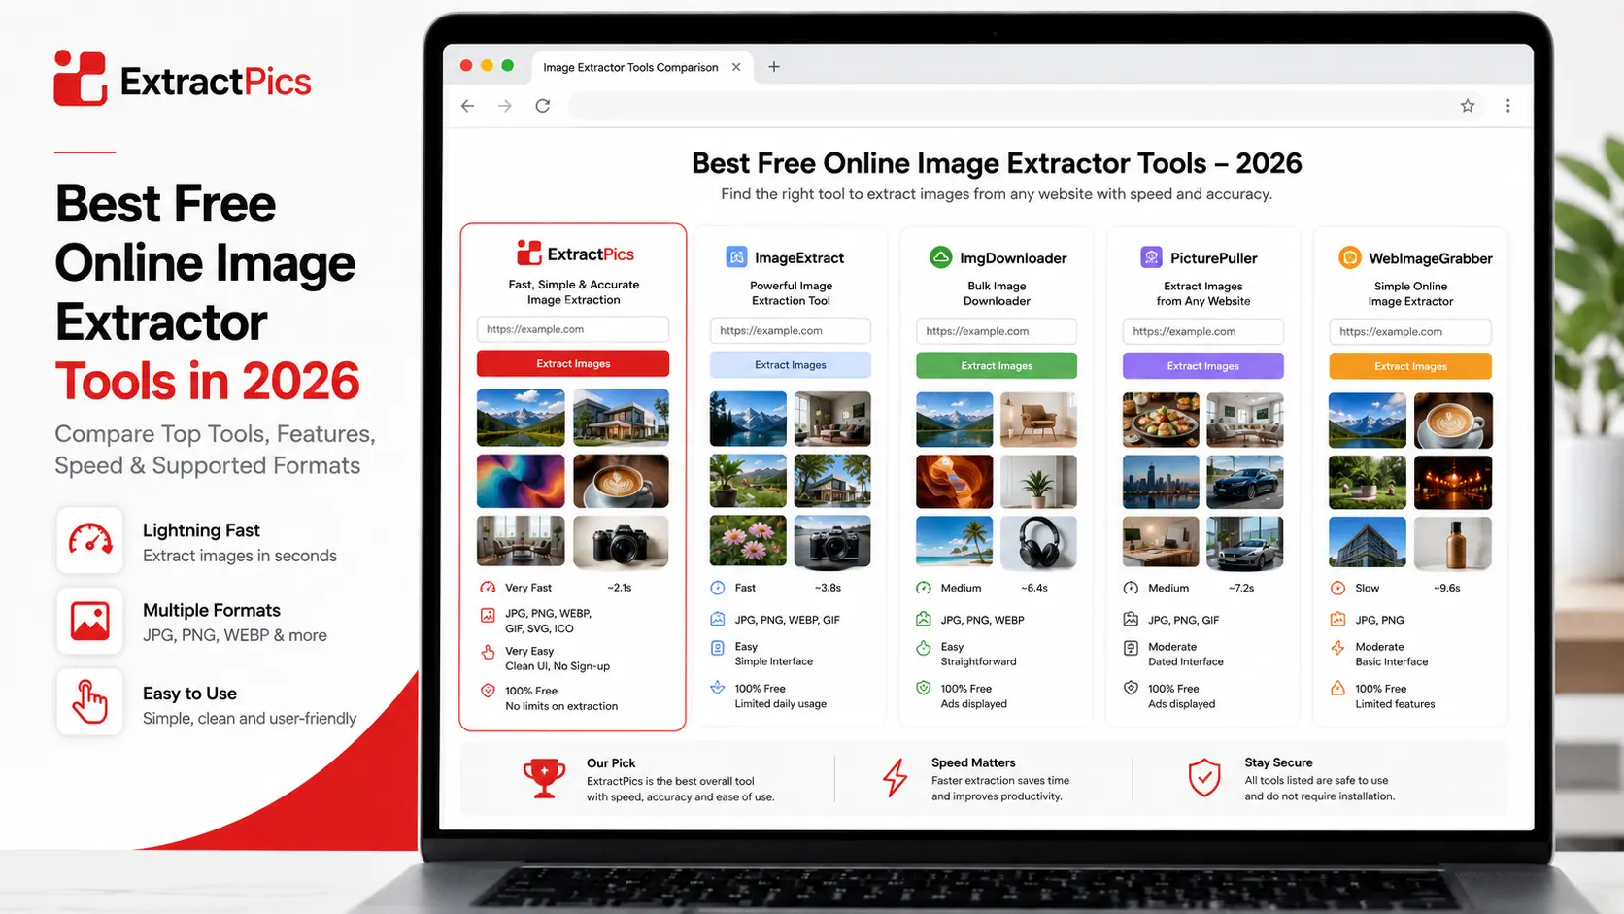Click the WebImageGrabber URL input field
1624x914 pixels.
(x=1410, y=332)
